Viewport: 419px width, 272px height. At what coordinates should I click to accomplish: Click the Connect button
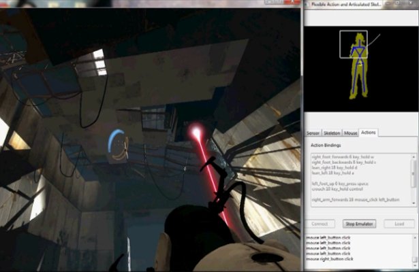320,223
